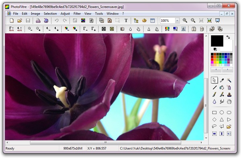Open the Adjust menu
Viewport: 241px width, 158px height.
point(65,14)
